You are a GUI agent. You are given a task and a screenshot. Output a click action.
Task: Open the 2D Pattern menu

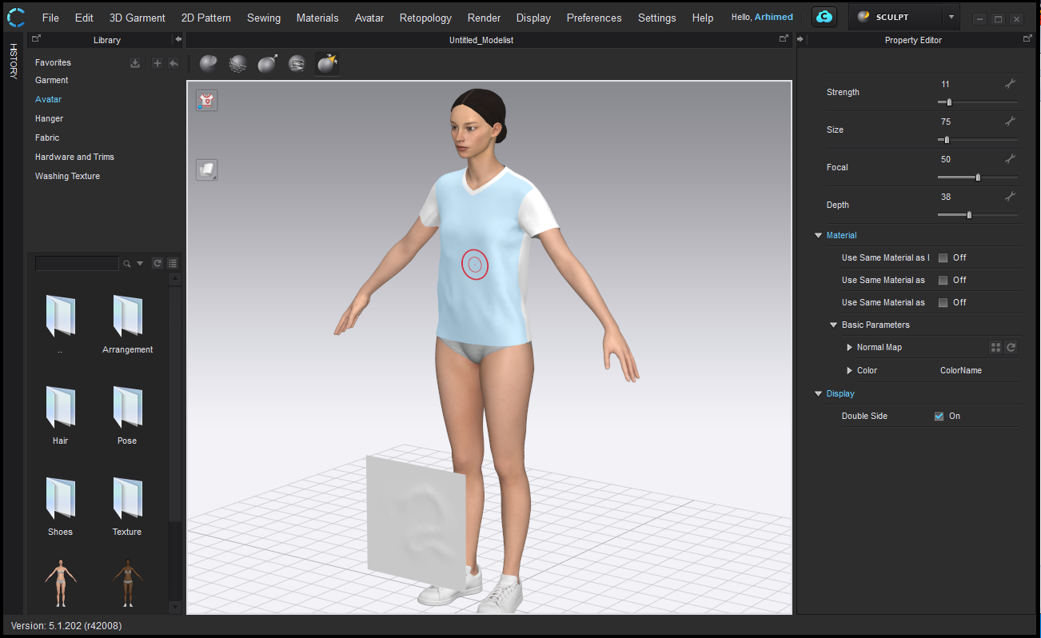pyautogui.click(x=205, y=18)
